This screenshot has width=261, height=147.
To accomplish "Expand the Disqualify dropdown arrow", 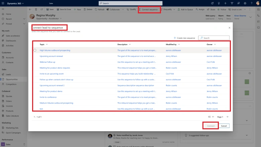I will [174, 9].
